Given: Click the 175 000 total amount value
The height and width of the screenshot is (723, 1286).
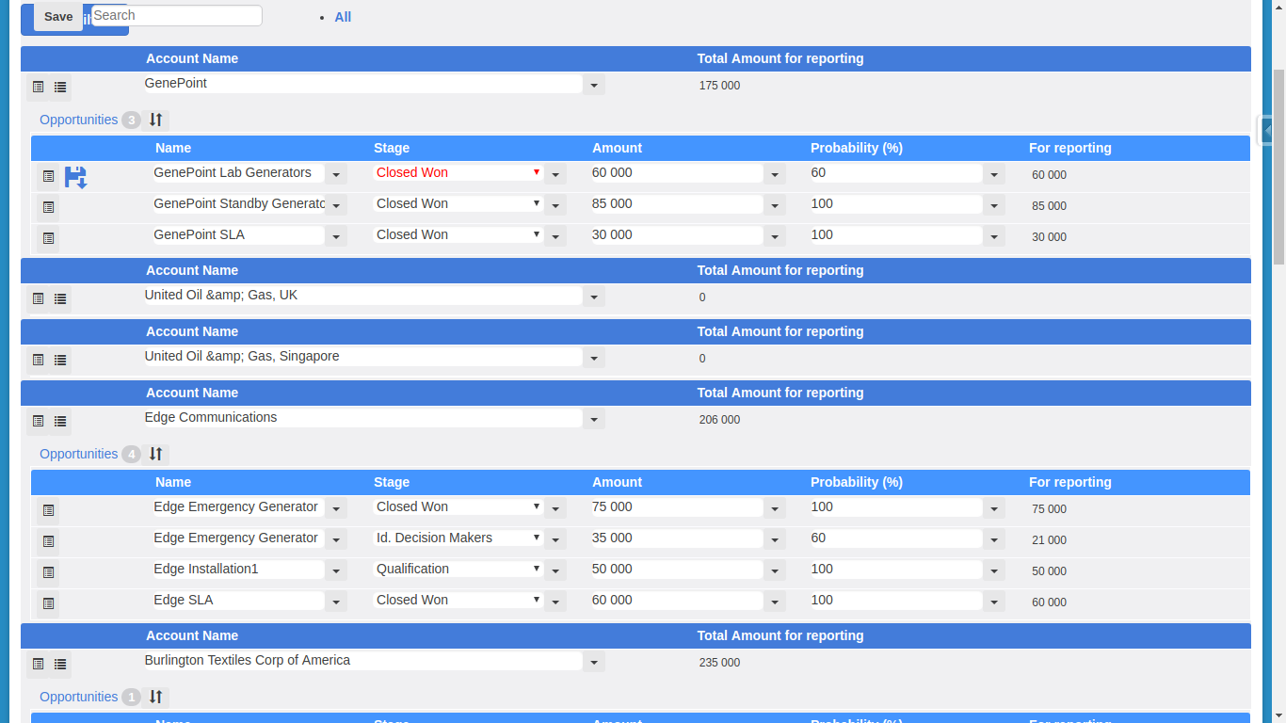Looking at the screenshot, I should [x=719, y=86].
